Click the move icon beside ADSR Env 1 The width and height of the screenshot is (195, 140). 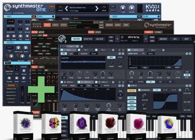pyautogui.click(x=65, y=82)
